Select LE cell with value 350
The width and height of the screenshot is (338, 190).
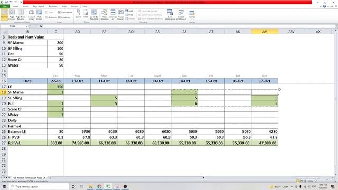[x=55, y=87]
